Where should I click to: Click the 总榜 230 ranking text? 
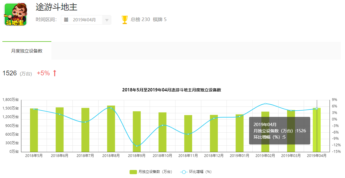(x=140, y=20)
